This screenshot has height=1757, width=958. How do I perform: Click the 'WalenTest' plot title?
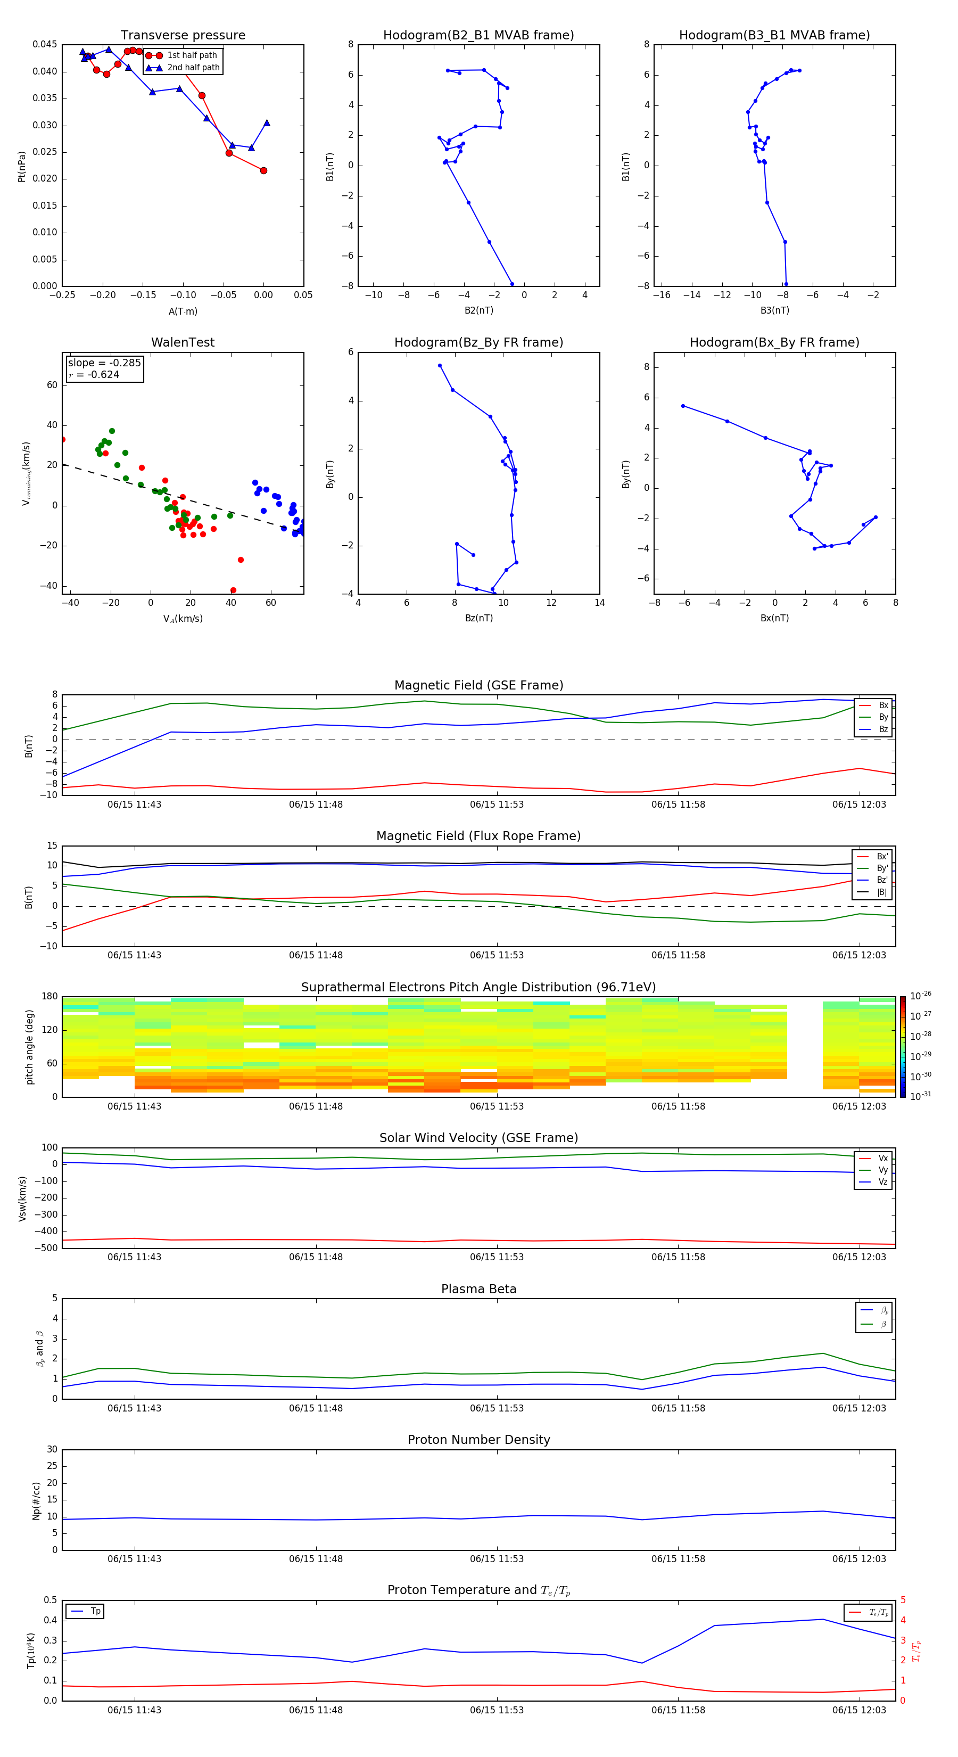pos(183,342)
